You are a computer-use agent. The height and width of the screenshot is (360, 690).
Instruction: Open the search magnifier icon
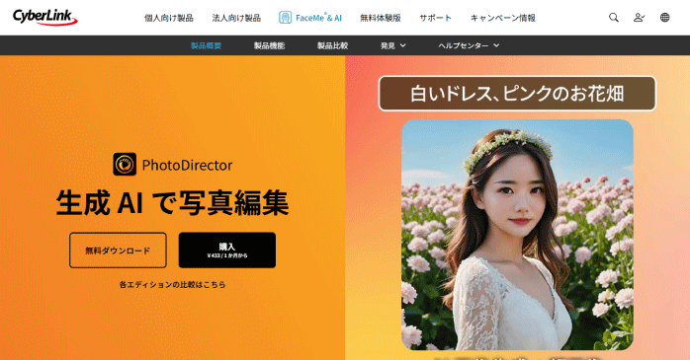point(614,18)
